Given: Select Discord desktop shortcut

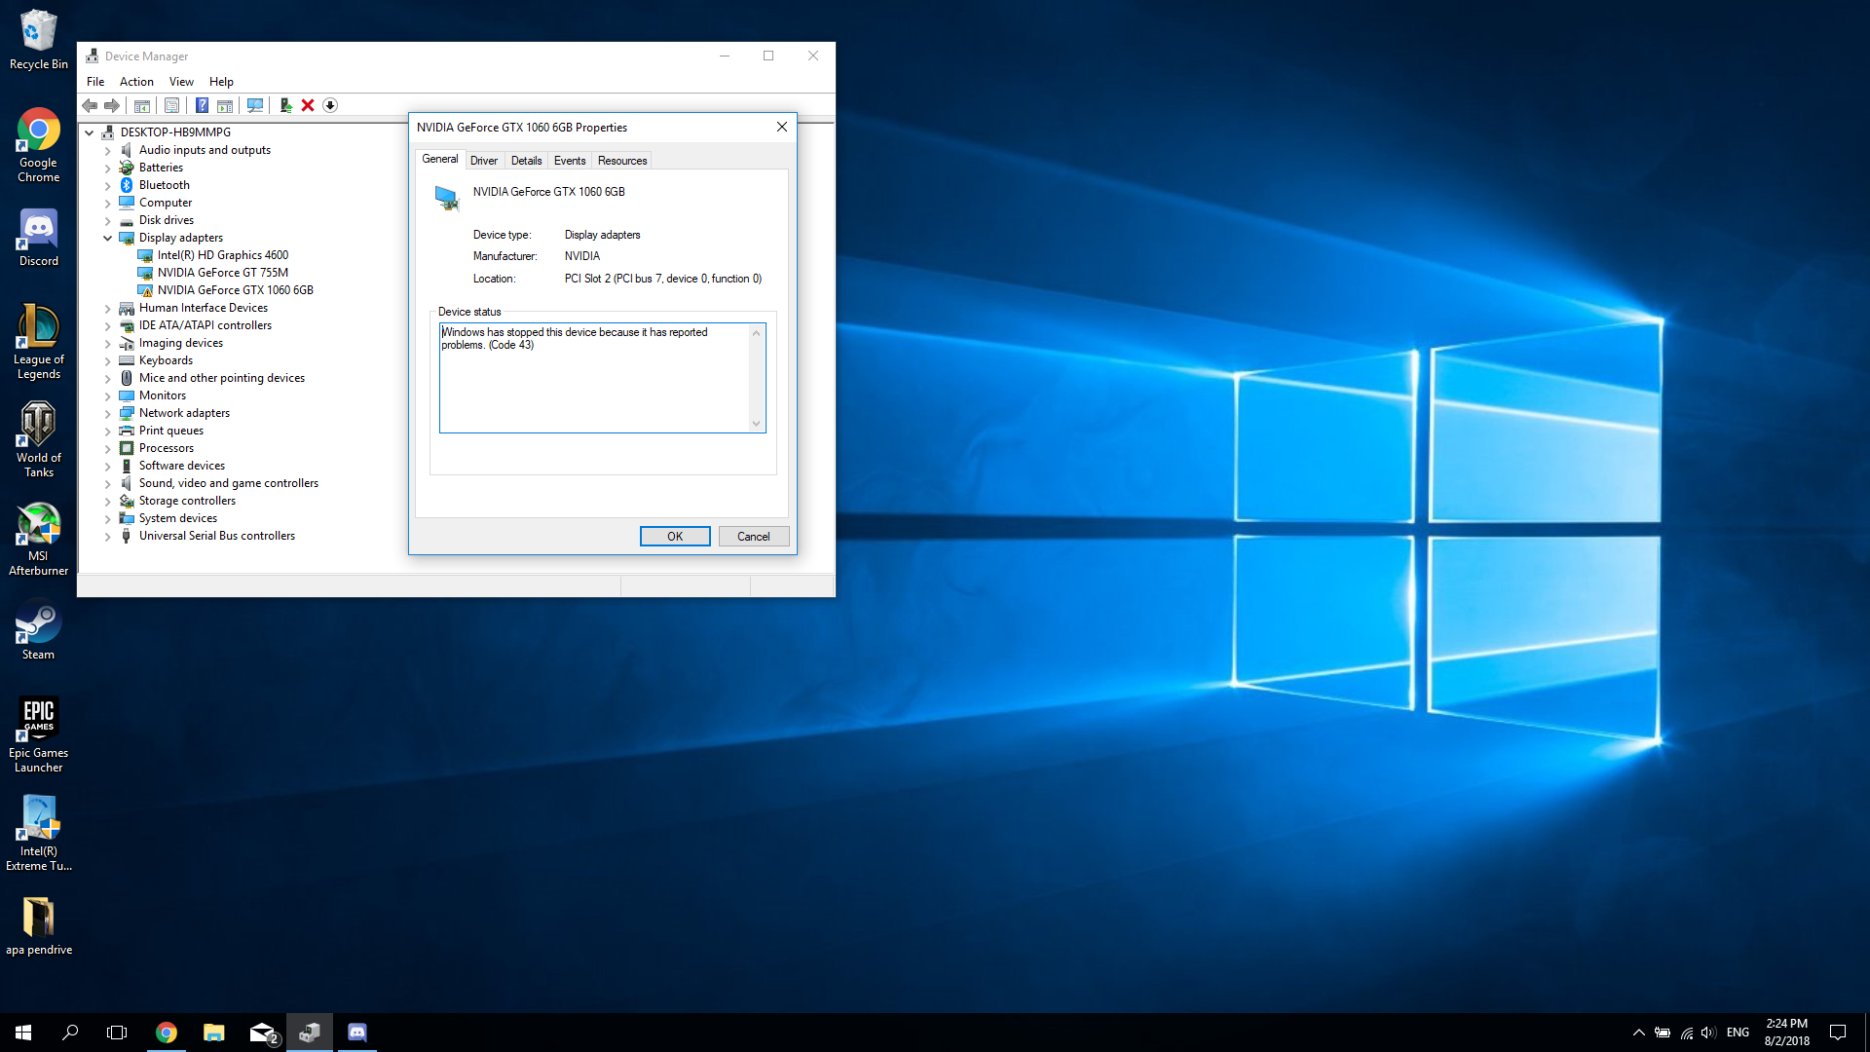Looking at the screenshot, I should pyautogui.click(x=38, y=237).
